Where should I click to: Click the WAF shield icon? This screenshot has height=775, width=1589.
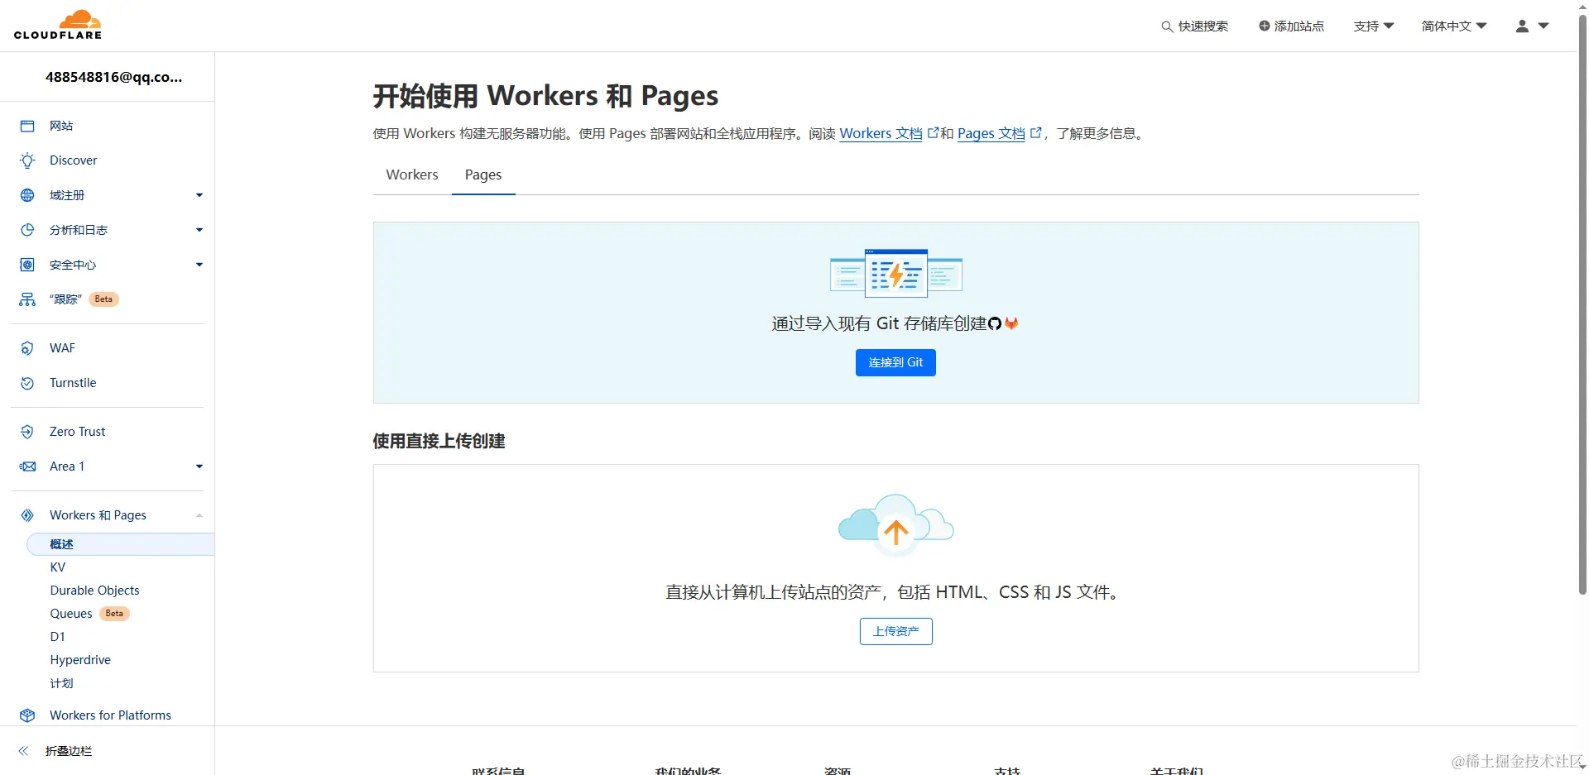click(27, 348)
